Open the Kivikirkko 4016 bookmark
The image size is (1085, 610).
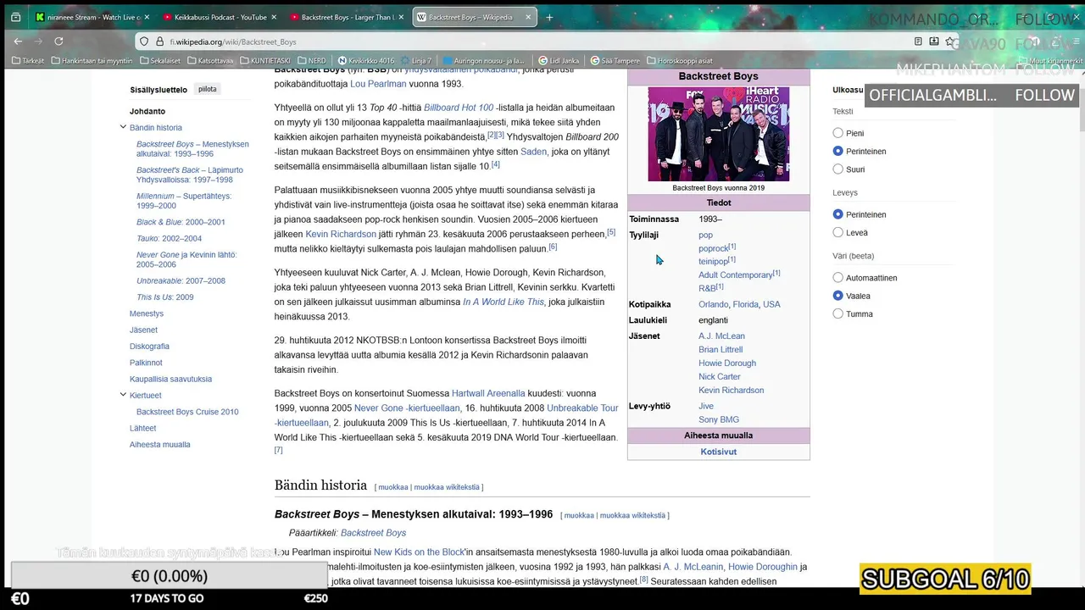tap(365, 61)
